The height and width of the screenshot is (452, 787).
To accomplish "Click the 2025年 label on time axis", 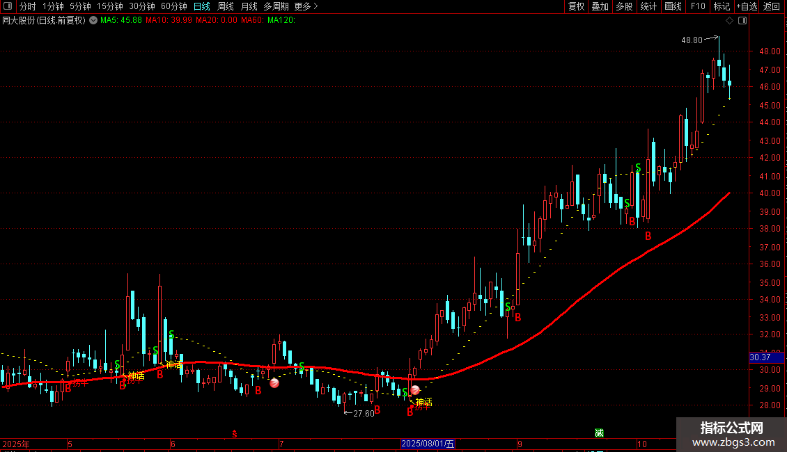I will point(16,444).
